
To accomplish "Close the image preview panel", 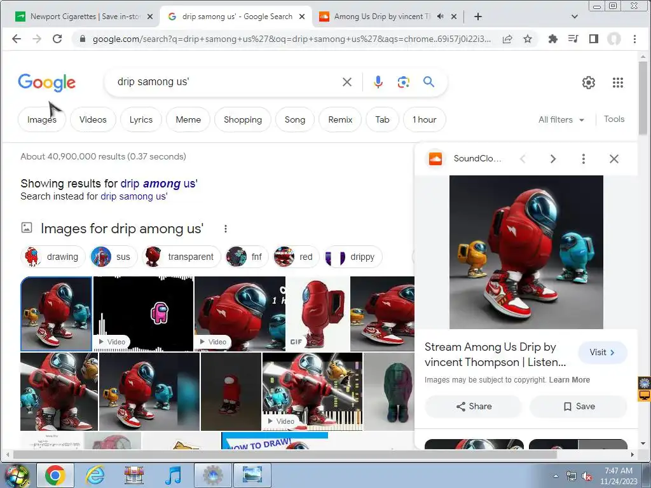I will tap(614, 159).
